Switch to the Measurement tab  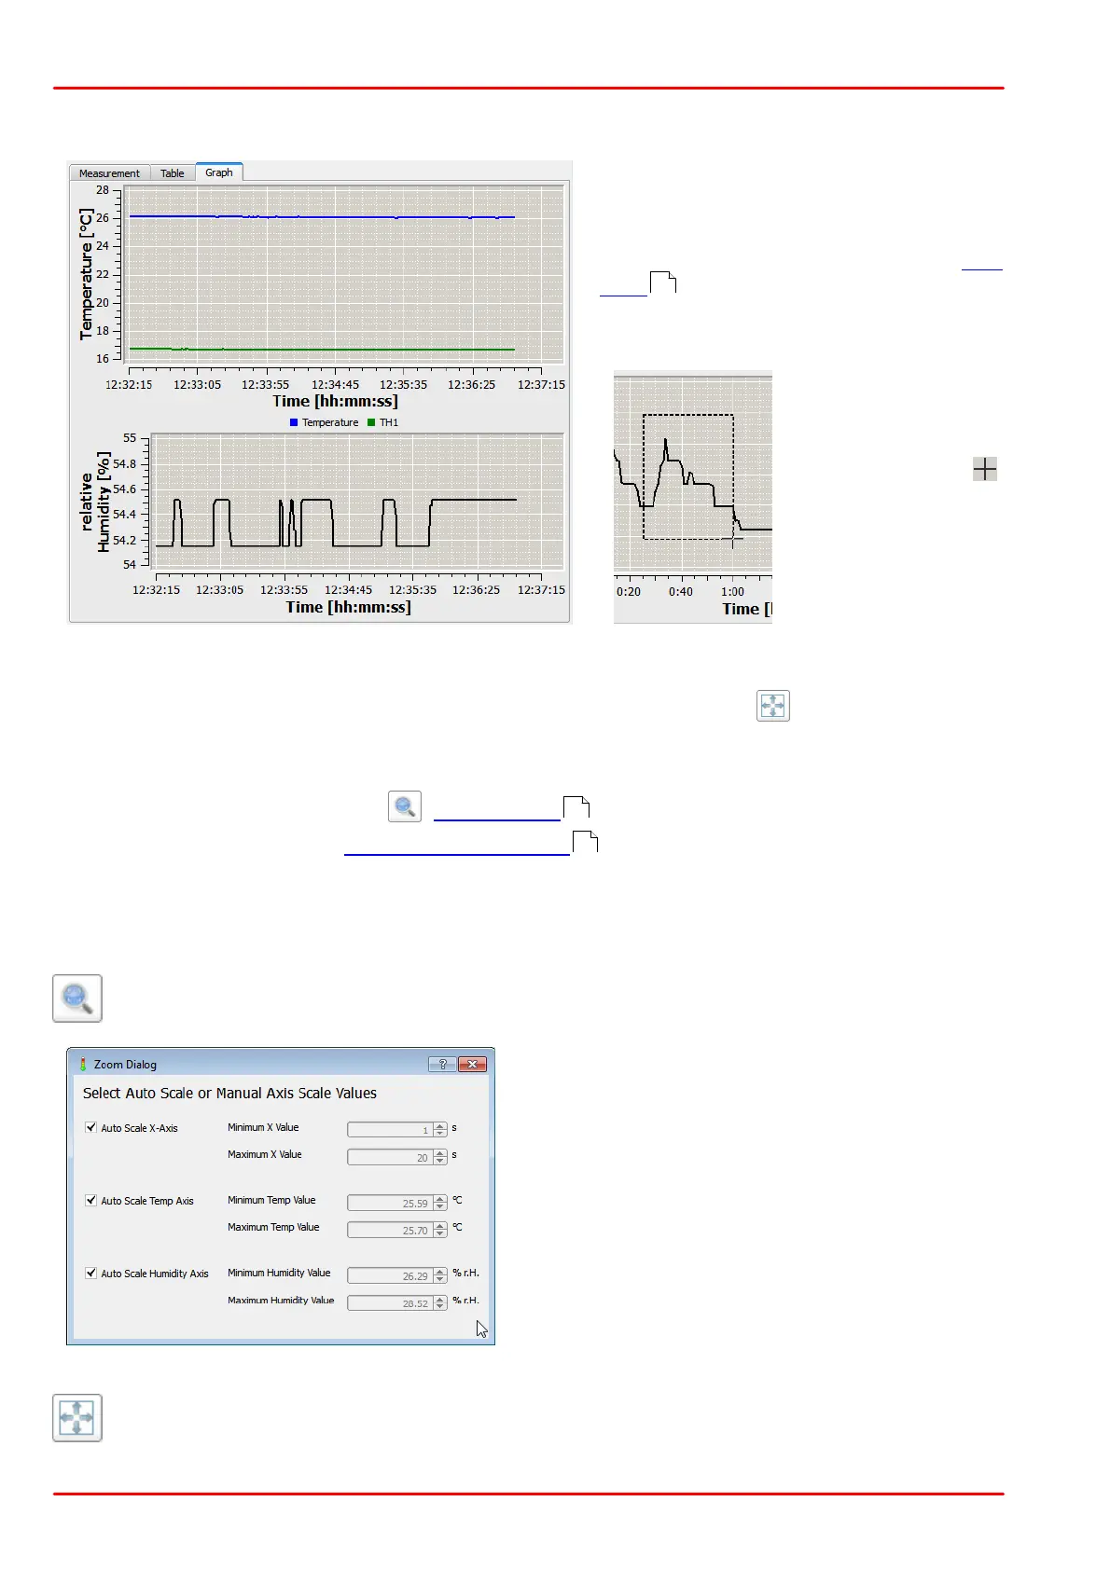pyautogui.click(x=109, y=173)
